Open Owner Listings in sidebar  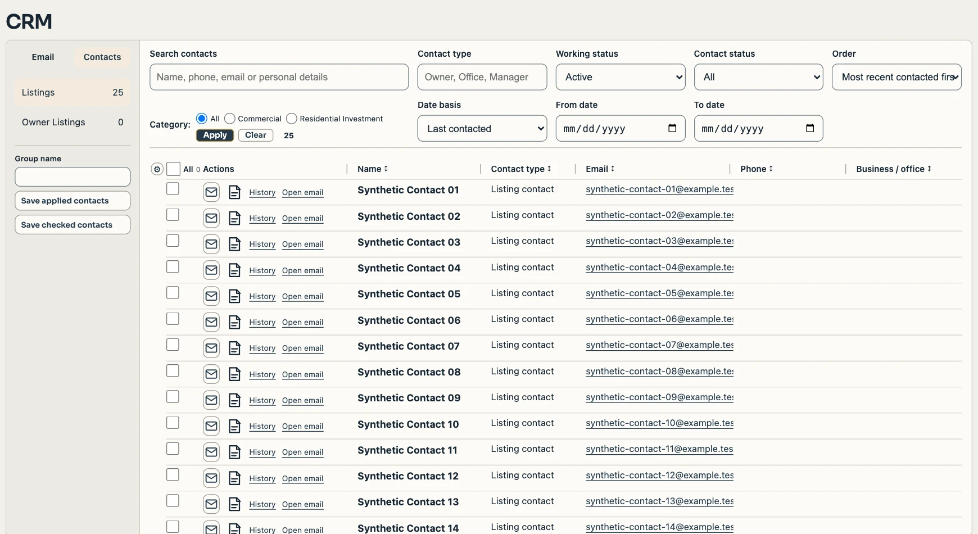[73, 123]
